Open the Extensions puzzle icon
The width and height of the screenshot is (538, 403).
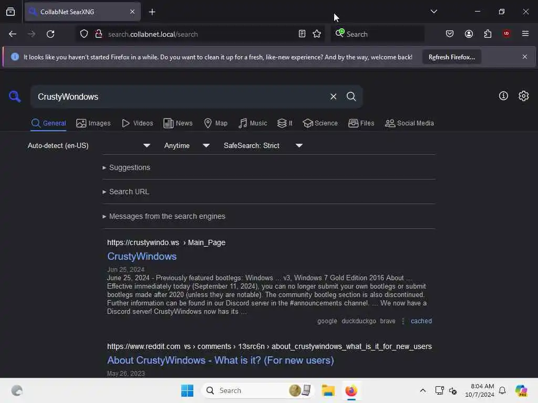tap(488, 34)
